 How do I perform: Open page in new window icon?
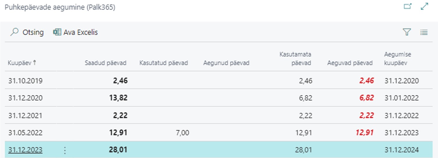[408, 6]
